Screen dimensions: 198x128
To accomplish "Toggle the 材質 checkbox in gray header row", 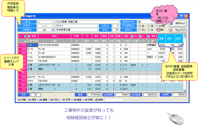I will tap(132, 41).
